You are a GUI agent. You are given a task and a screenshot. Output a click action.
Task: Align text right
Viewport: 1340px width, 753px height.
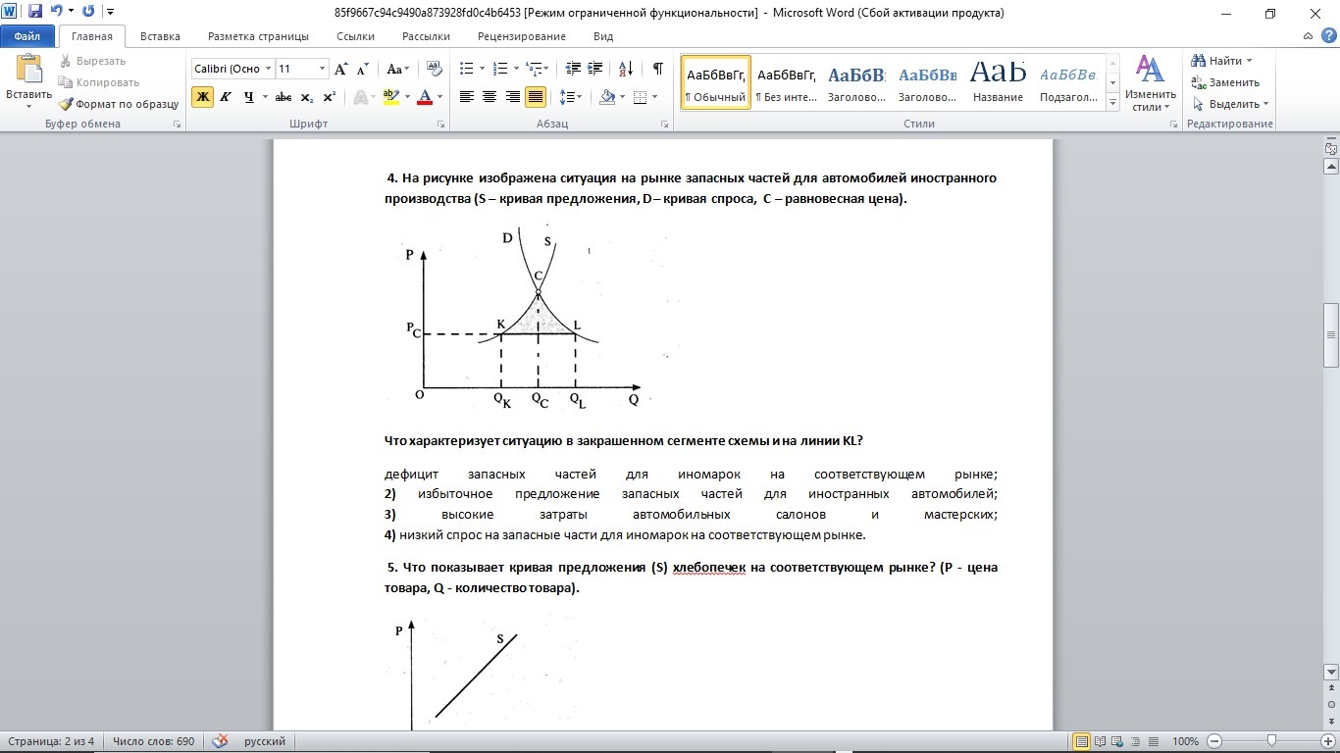point(512,97)
